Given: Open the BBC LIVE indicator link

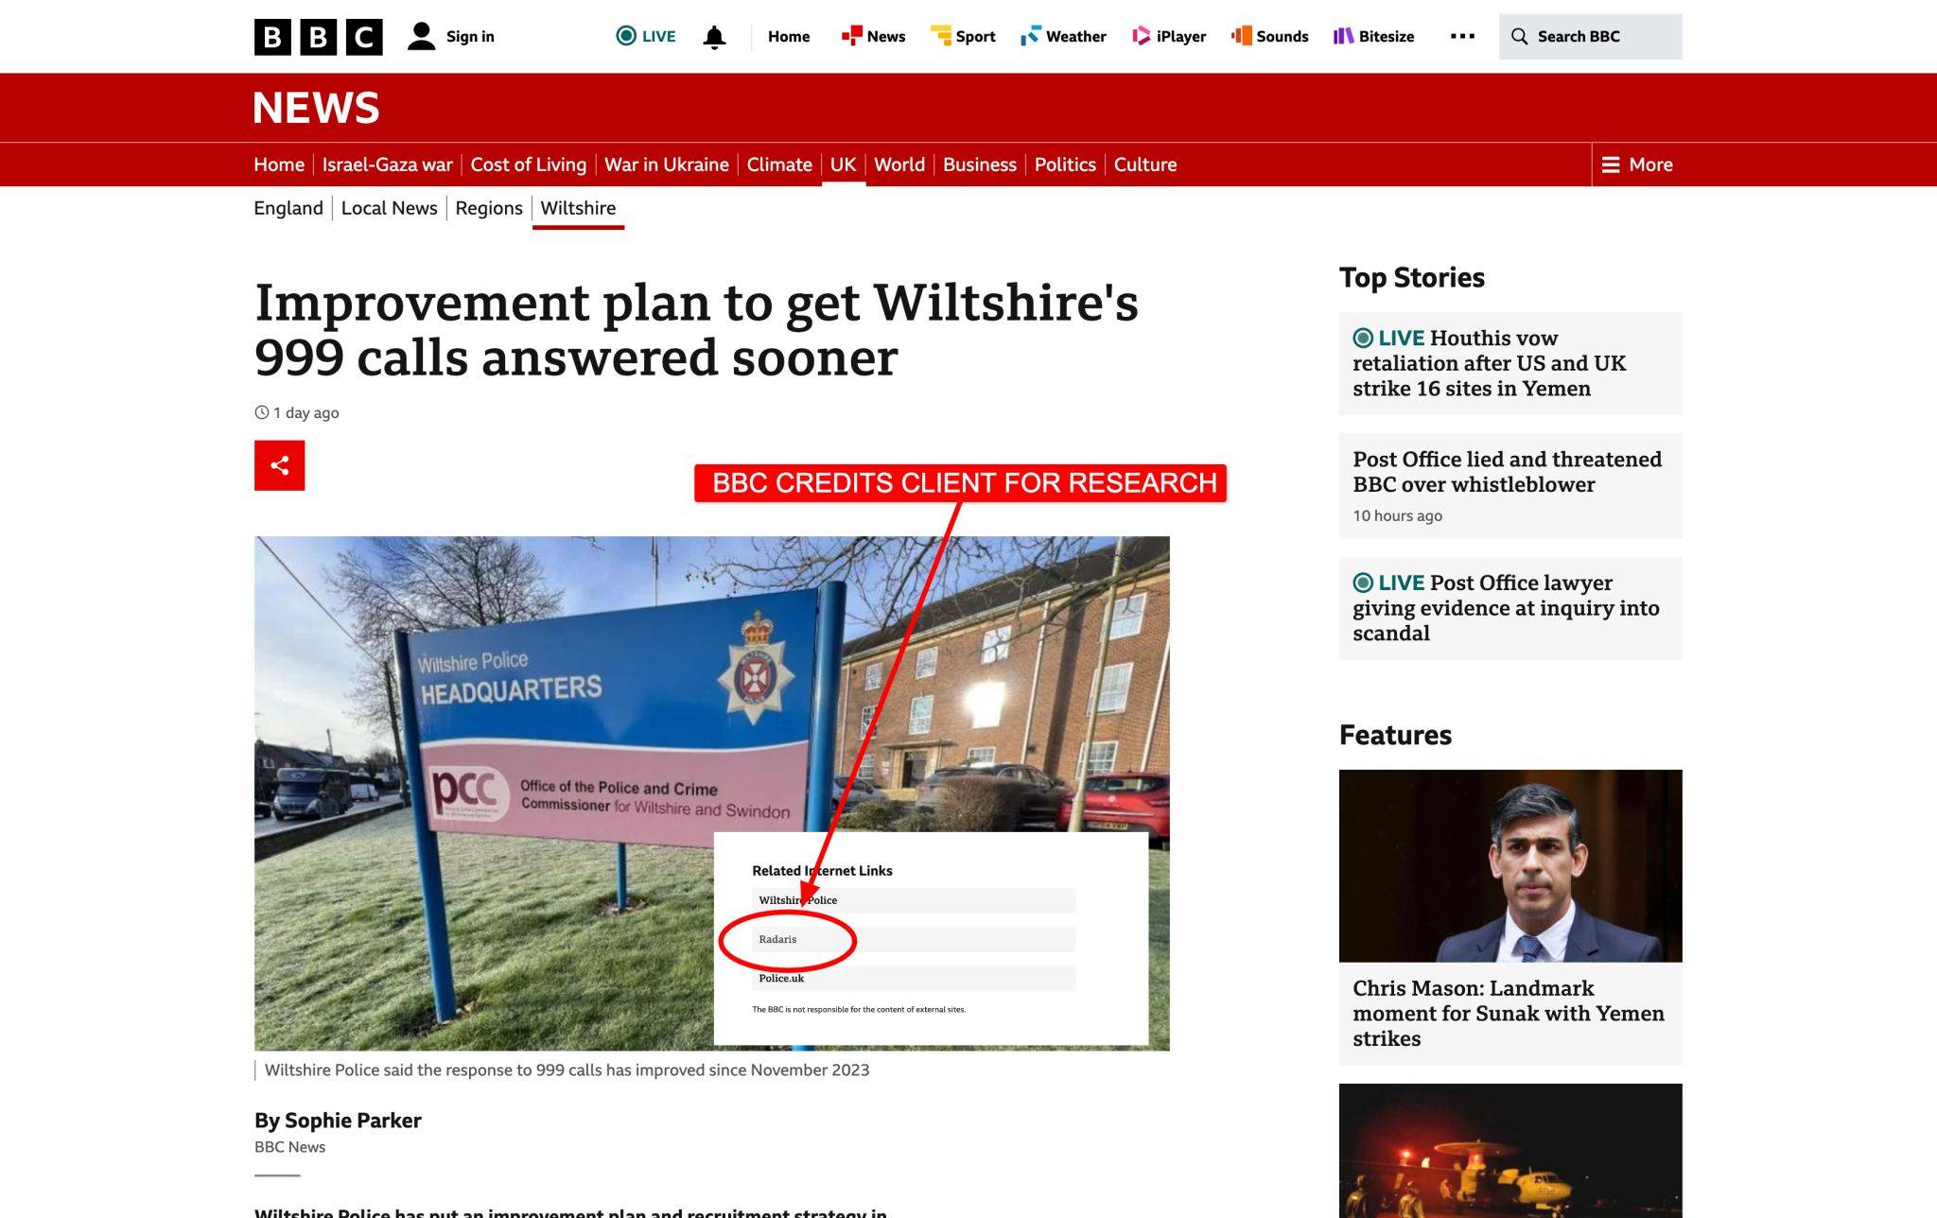Looking at the screenshot, I should coord(646,37).
